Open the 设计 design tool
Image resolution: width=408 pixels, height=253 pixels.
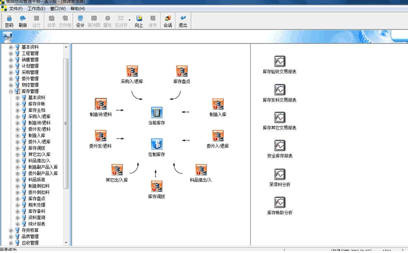[80, 21]
